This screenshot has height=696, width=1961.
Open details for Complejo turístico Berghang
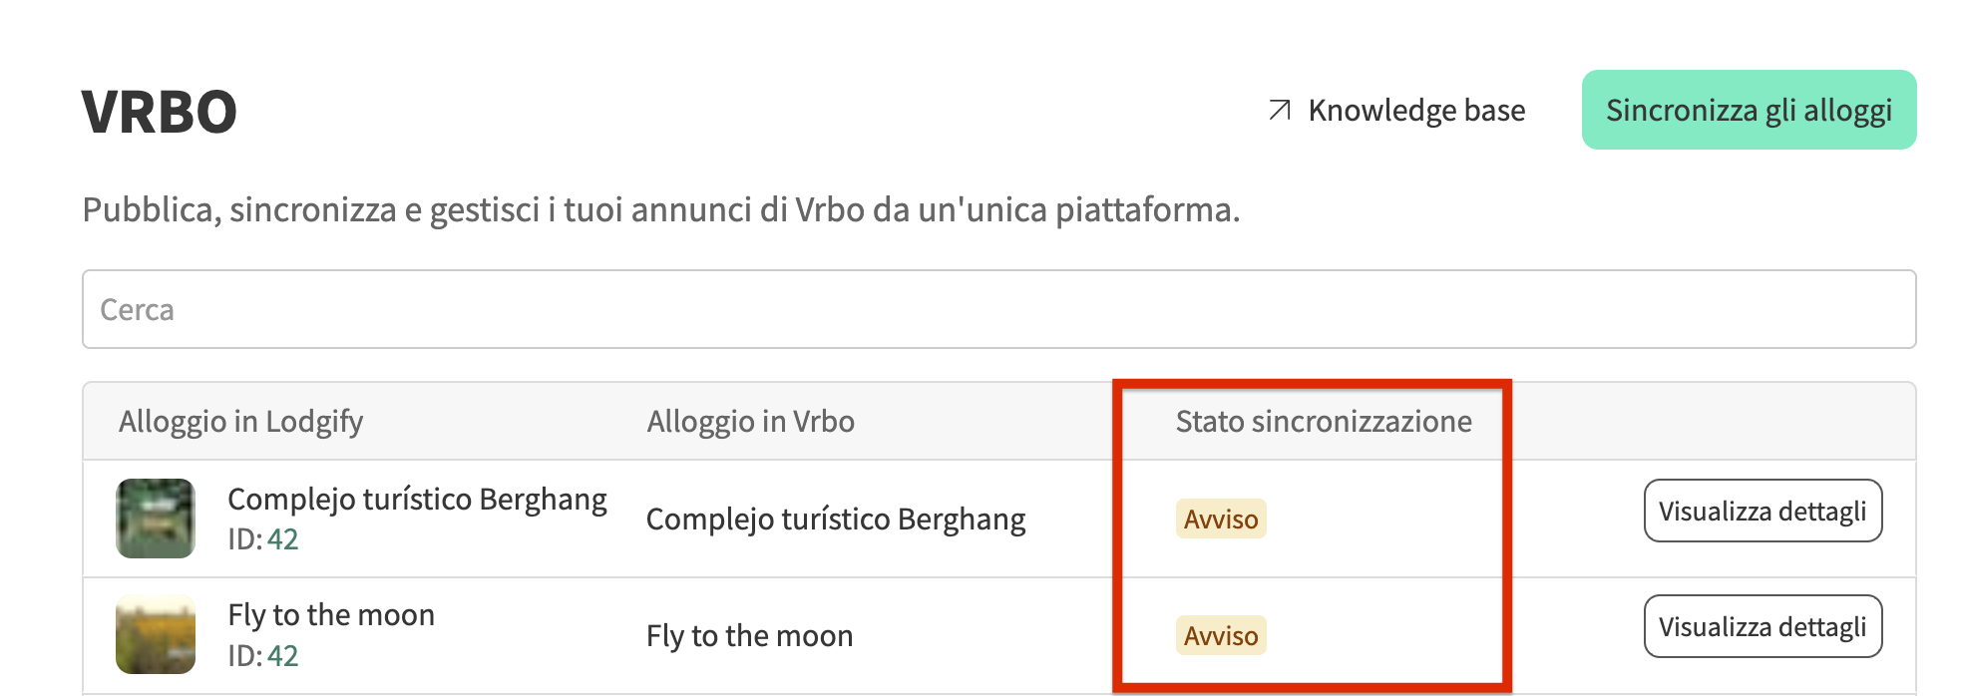[1762, 511]
